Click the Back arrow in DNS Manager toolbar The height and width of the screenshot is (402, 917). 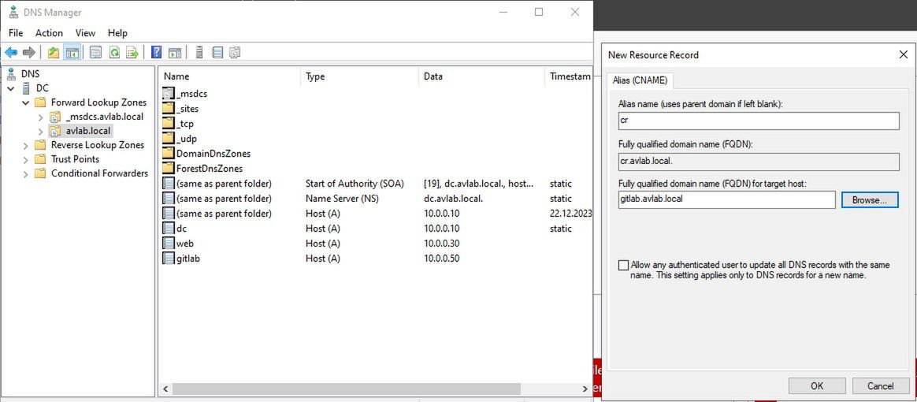click(x=11, y=53)
